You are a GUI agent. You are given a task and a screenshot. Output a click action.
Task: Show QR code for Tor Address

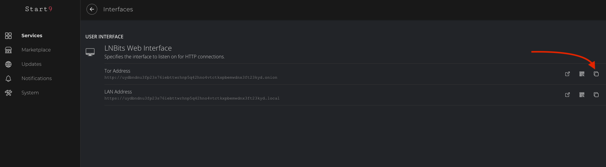click(x=582, y=74)
